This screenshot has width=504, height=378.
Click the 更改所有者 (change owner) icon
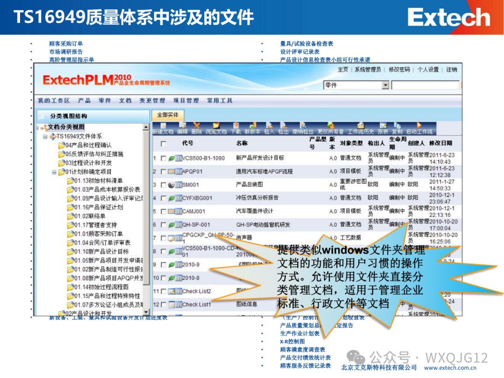331,126
